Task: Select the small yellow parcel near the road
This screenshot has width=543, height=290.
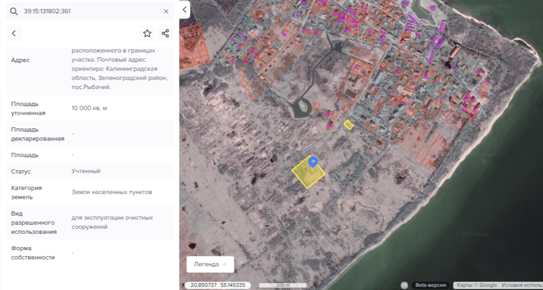Action: pos(348,125)
